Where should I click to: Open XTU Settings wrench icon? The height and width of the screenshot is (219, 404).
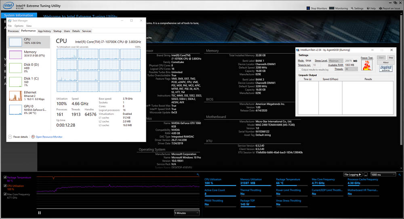click(352, 8)
